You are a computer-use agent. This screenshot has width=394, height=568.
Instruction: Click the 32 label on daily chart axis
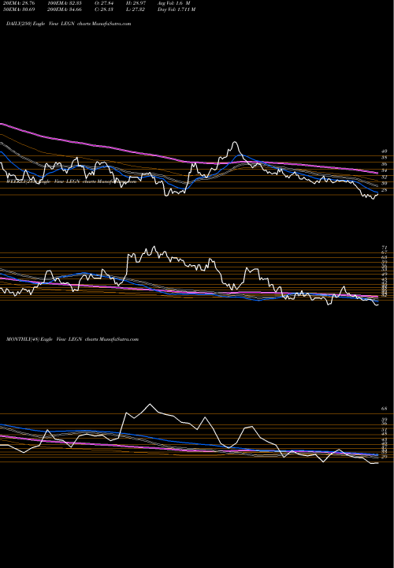(385, 177)
